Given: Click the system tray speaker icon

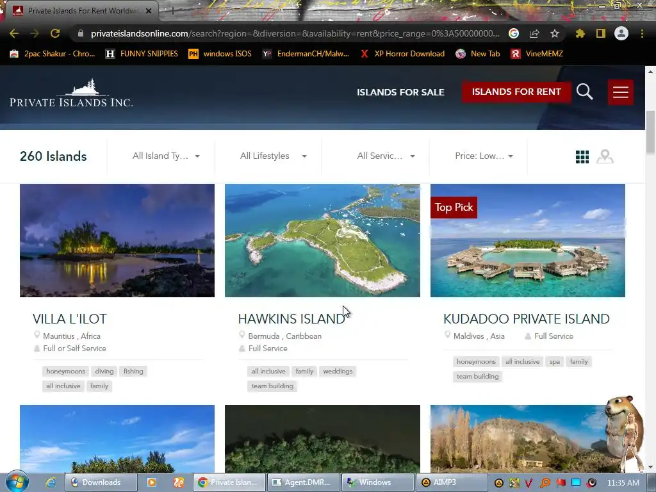Looking at the screenshot, I should click(591, 482).
